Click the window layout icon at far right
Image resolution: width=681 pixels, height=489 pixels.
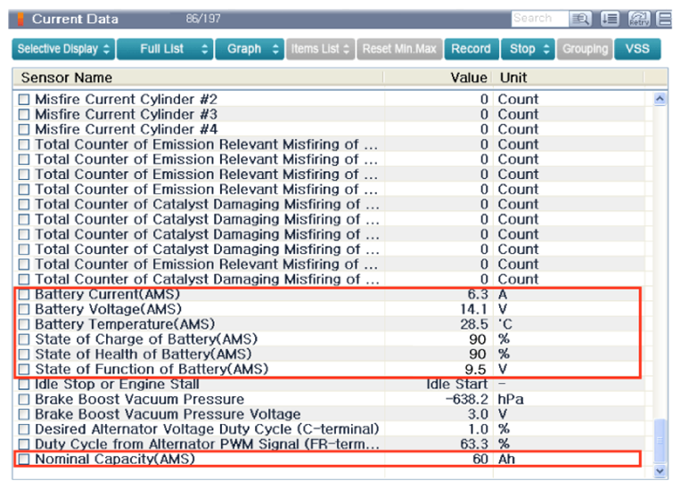point(665,19)
